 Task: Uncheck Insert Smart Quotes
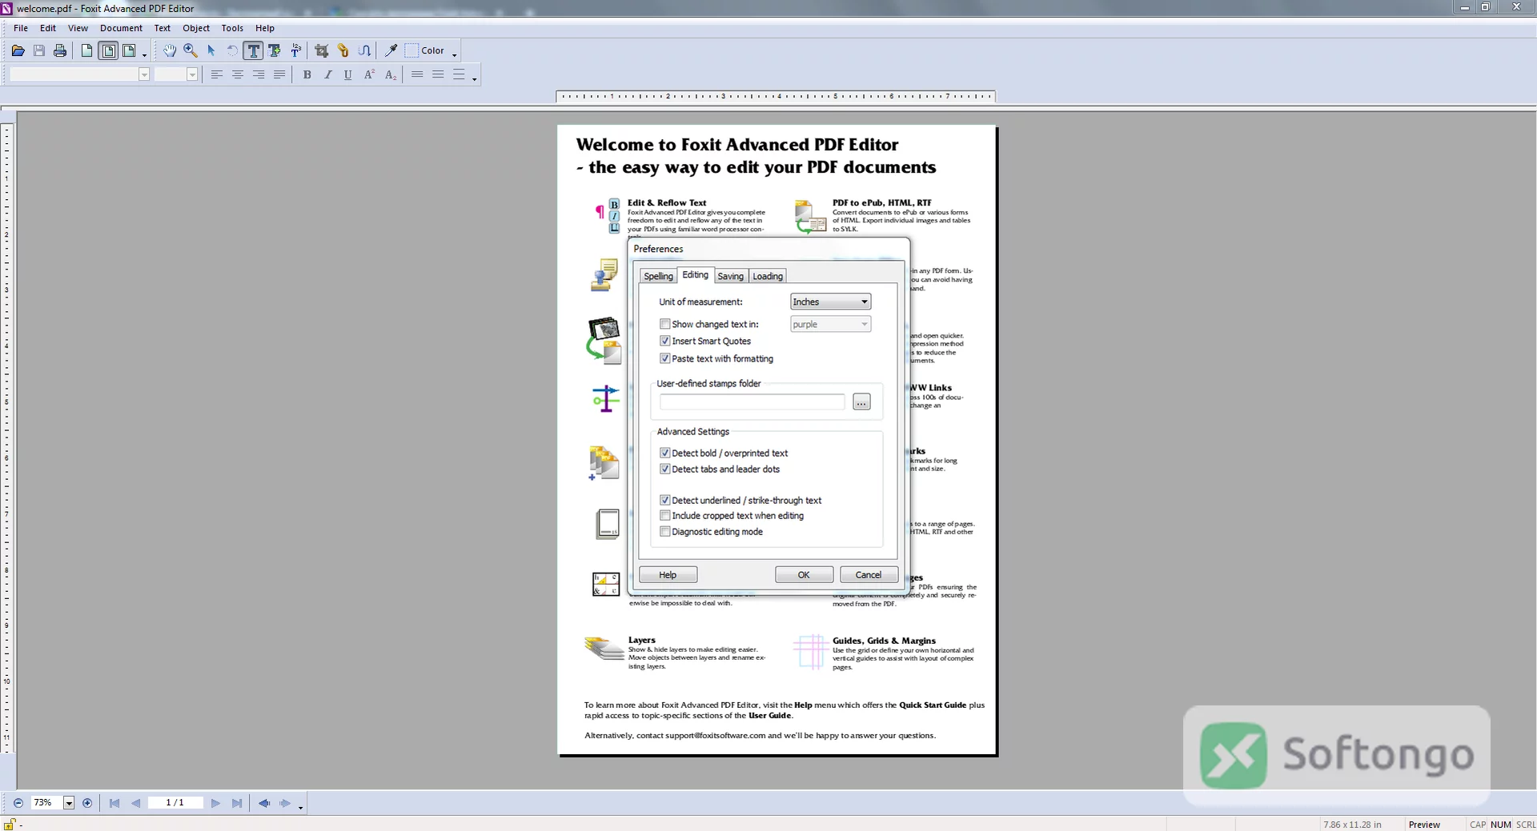coord(664,341)
